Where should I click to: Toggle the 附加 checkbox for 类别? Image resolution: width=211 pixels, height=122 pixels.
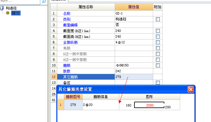click(x=158, y=19)
